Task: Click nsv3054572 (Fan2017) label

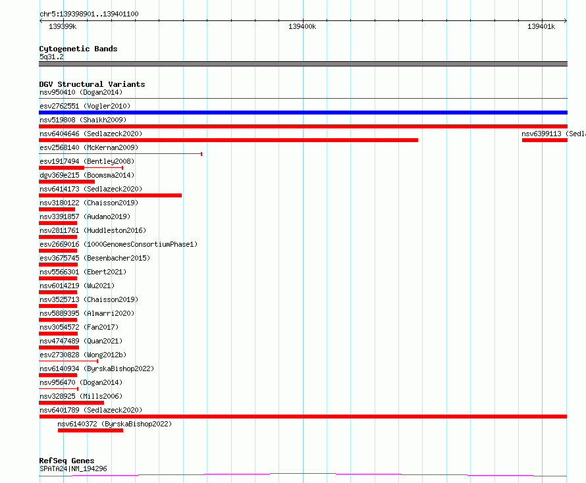Action: [79, 327]
